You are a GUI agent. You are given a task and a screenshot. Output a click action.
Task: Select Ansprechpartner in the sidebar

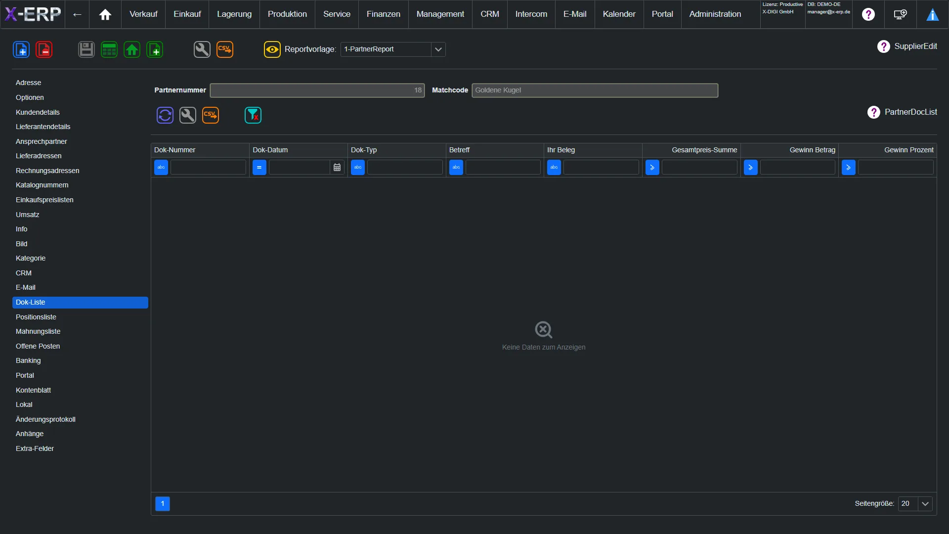pos(80,142)
